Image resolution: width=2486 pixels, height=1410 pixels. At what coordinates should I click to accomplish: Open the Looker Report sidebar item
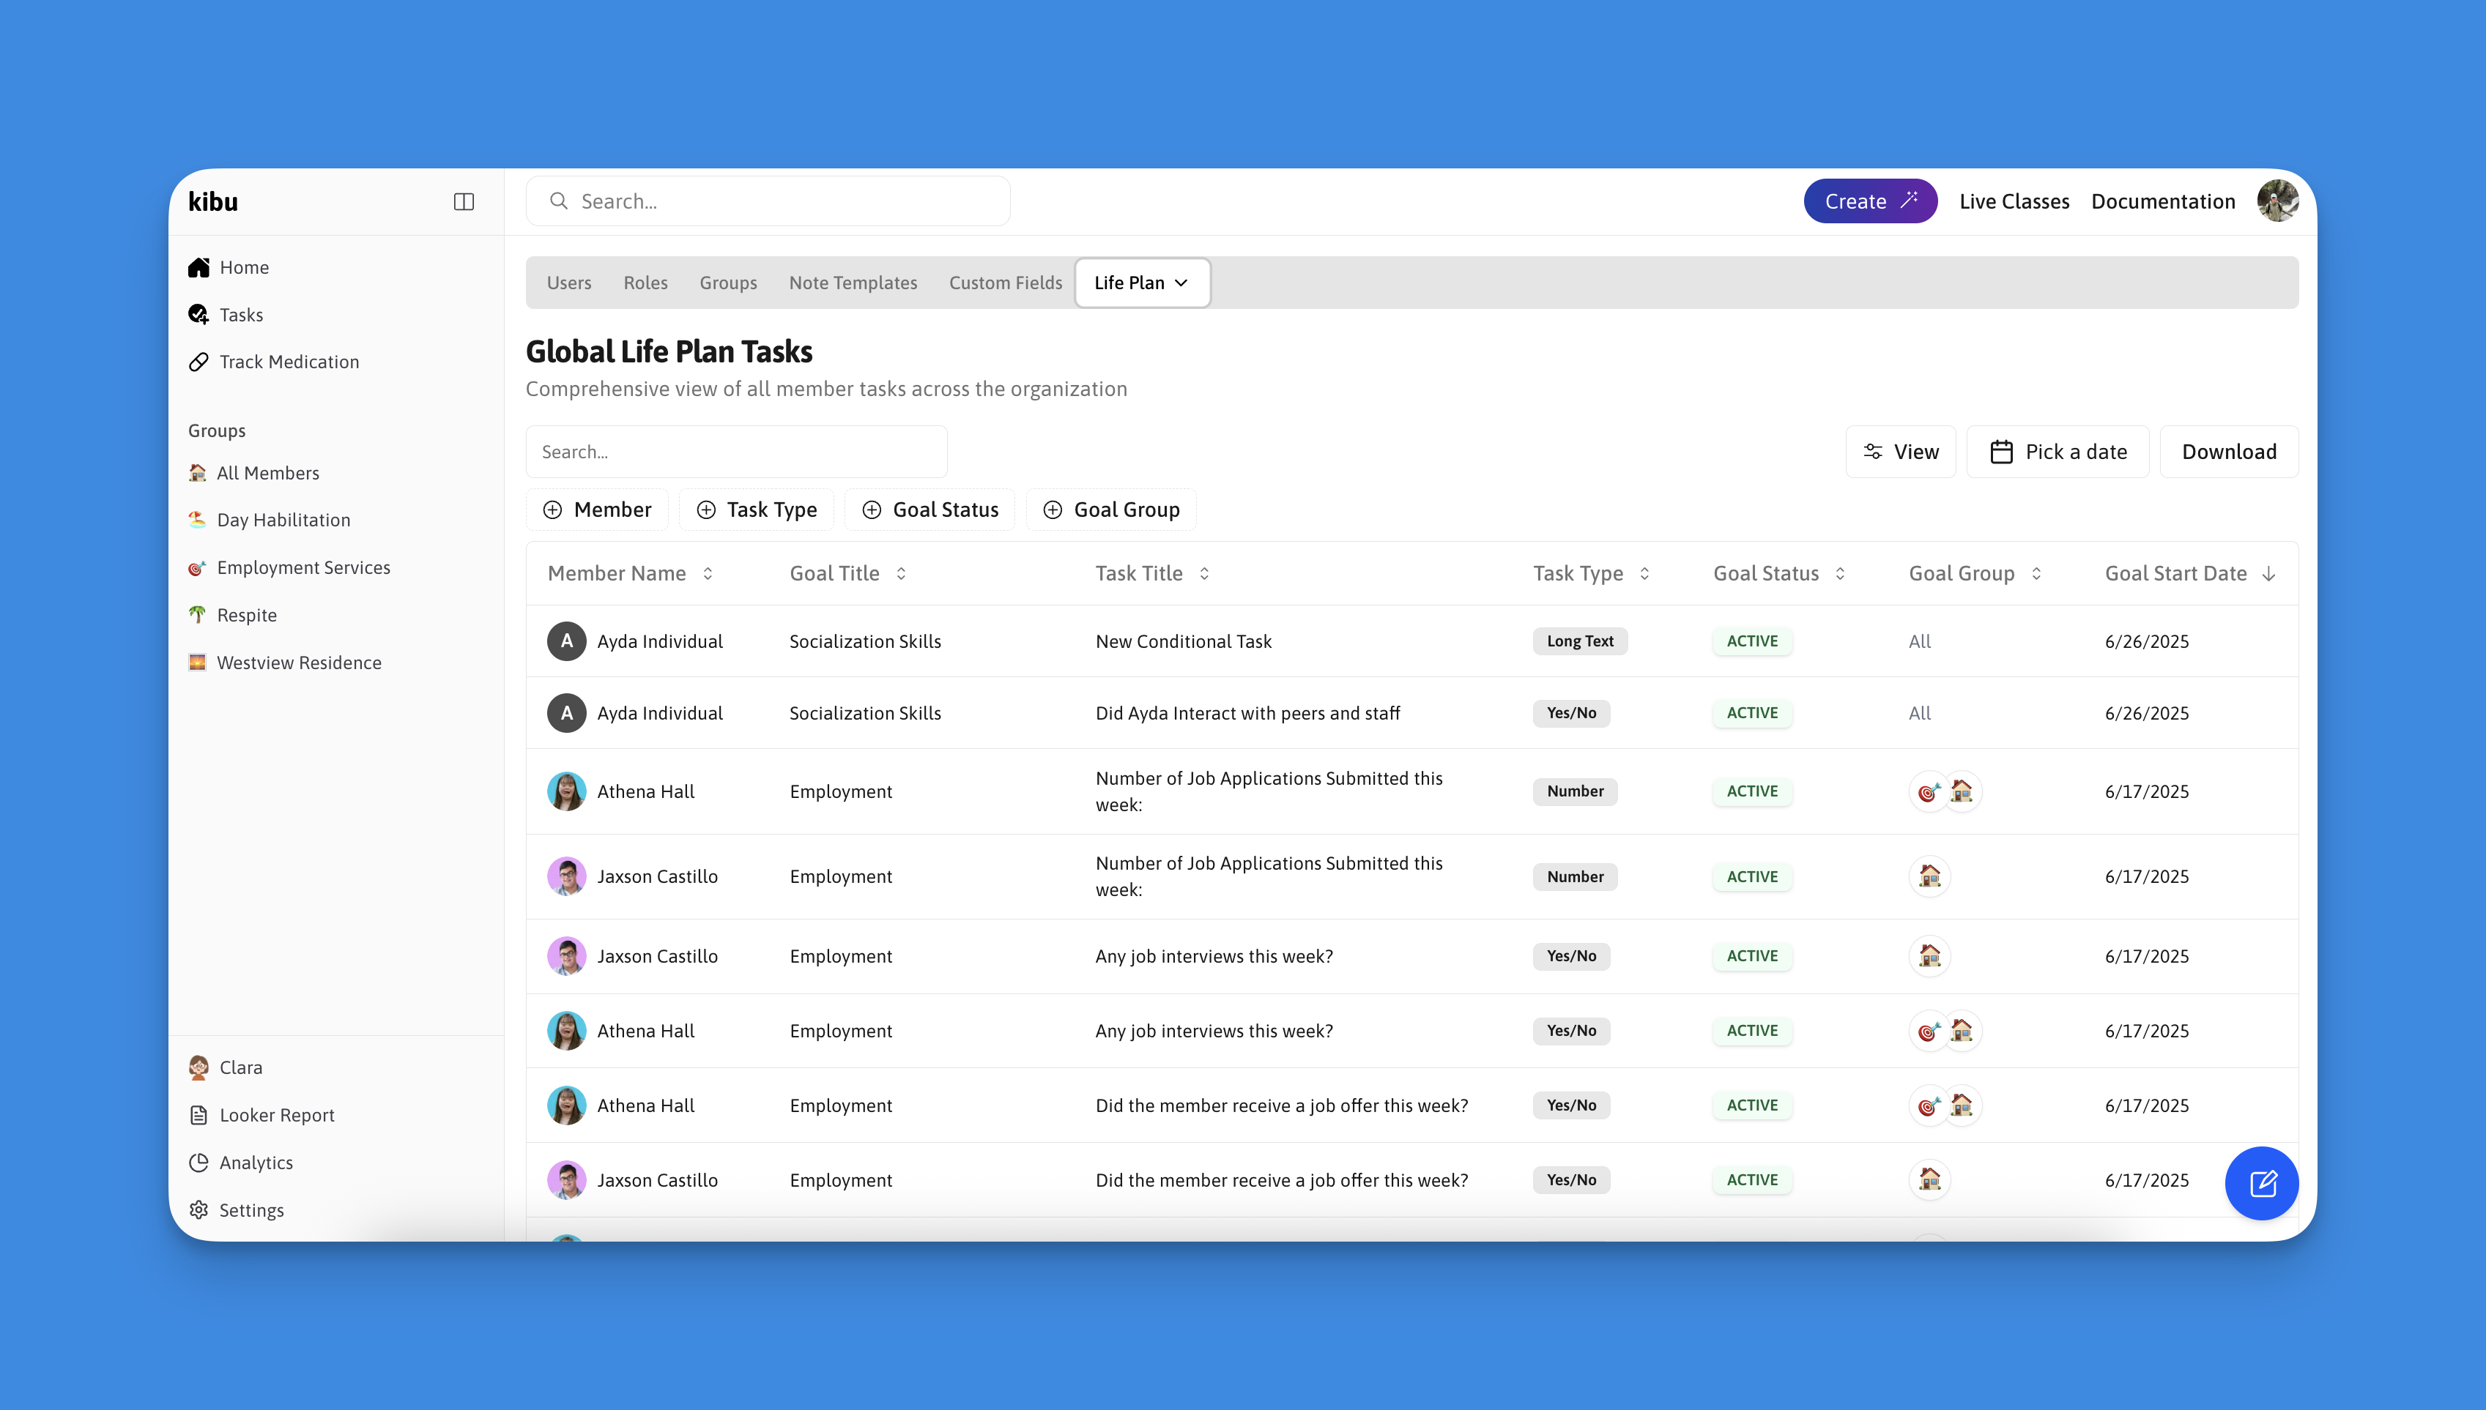[x=276, y=1115]
